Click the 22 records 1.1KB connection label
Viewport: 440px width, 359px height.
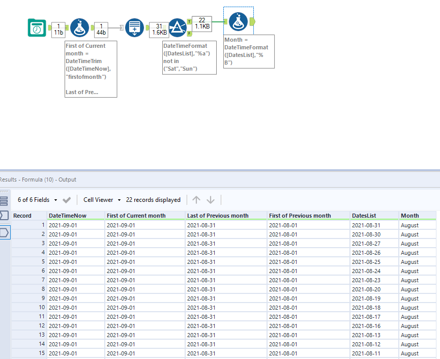click(x=202, y=23)
